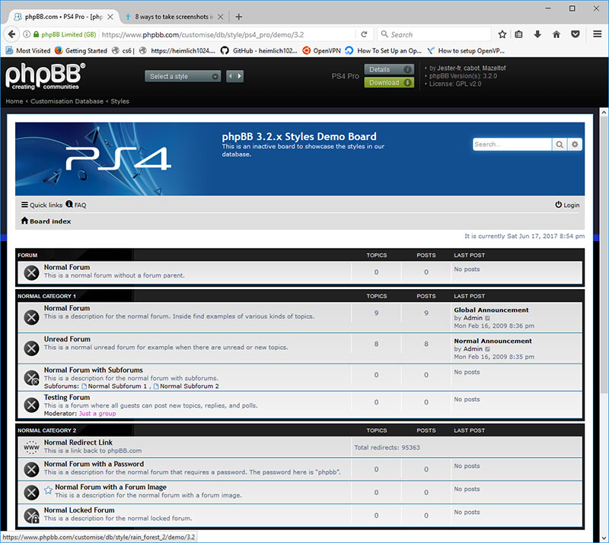The height and width of the screenshot is (543, 609).
Task: Go to the browser home icon
Action: pos(556,34)
